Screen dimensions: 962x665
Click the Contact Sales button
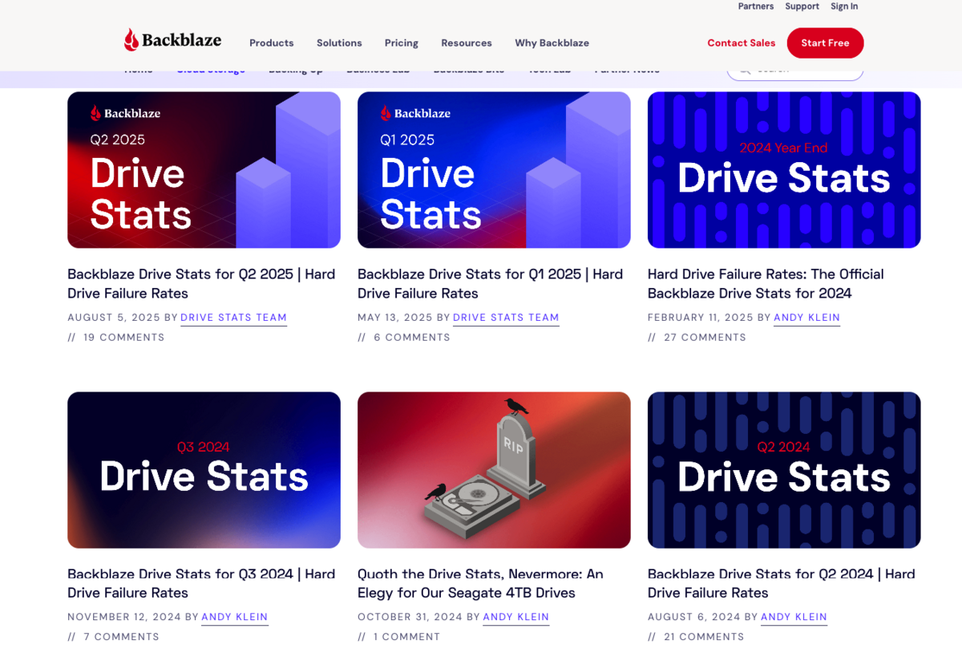pyautogui.click(x=741, y=43)
